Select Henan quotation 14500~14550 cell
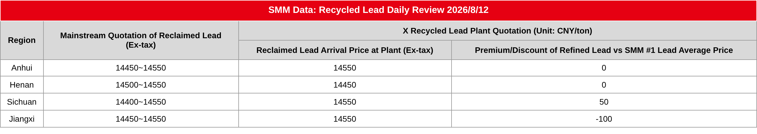Viewport: 757px width, 134px height. coord(141,85)
